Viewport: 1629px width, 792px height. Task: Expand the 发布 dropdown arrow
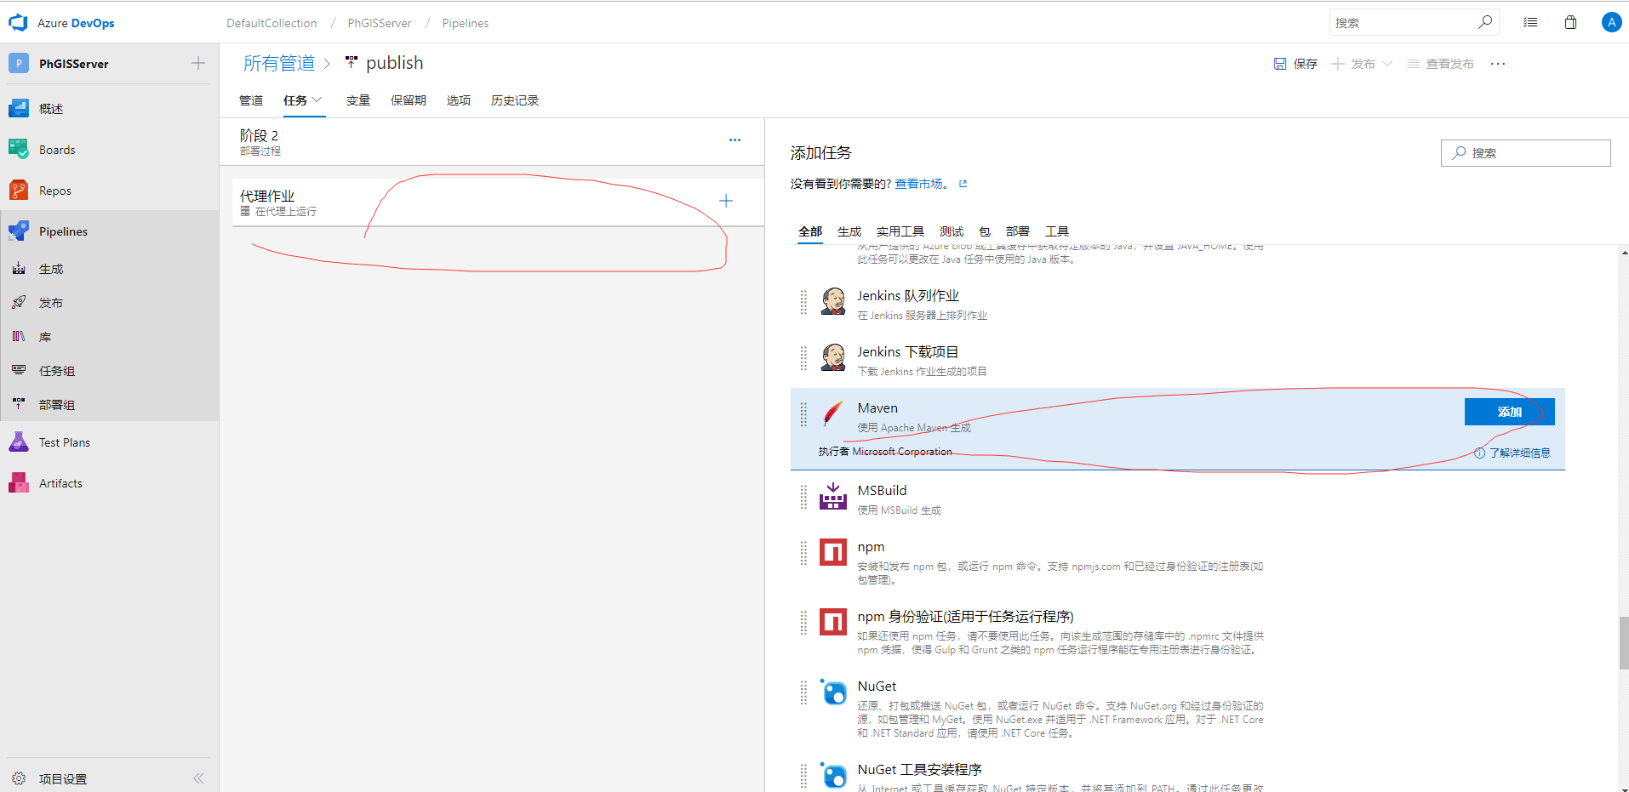click(x=1387, y=64)
